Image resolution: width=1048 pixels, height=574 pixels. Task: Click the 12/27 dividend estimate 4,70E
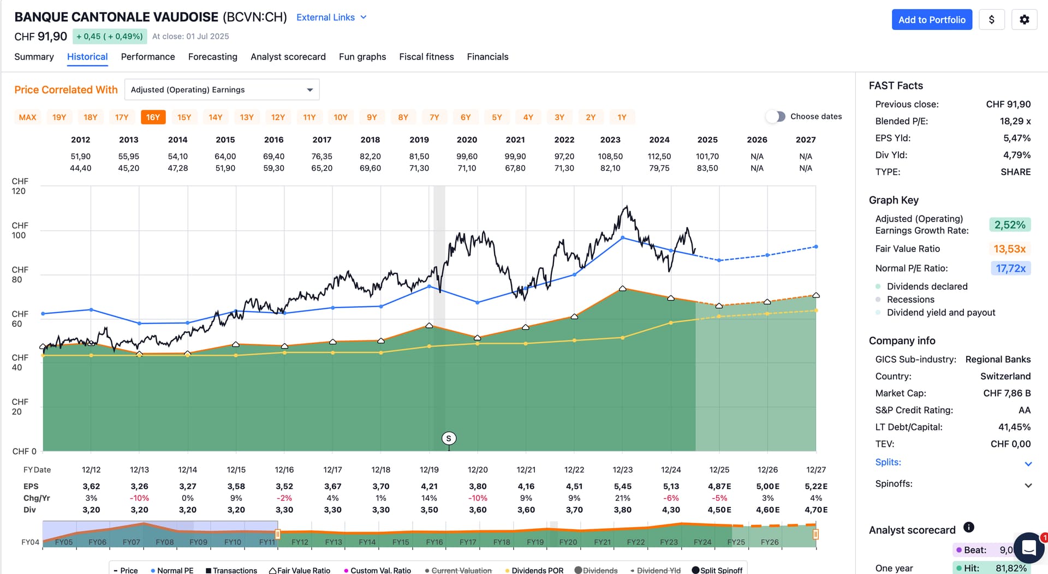pos(816,510)
